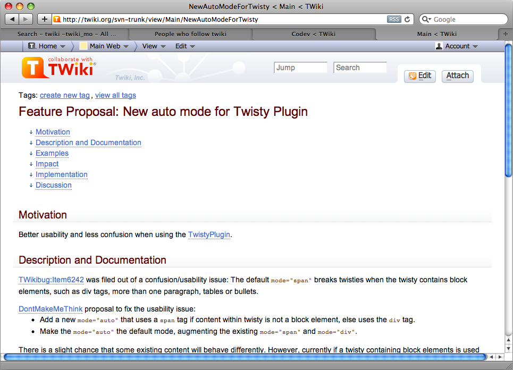Jump to Description and Documentation link

88,142
